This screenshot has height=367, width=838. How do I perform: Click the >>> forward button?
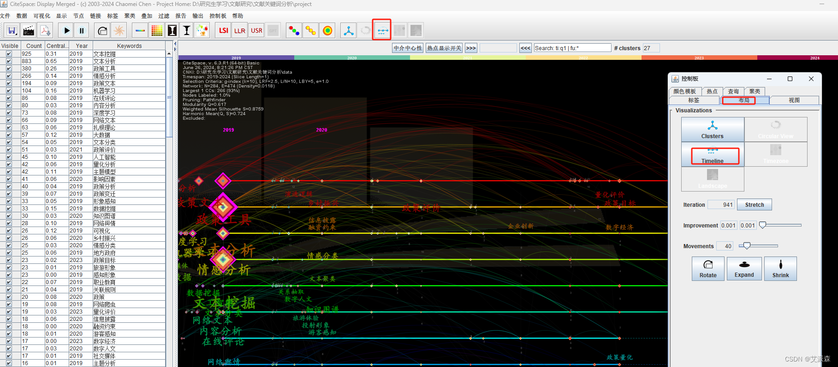point(471,48)
